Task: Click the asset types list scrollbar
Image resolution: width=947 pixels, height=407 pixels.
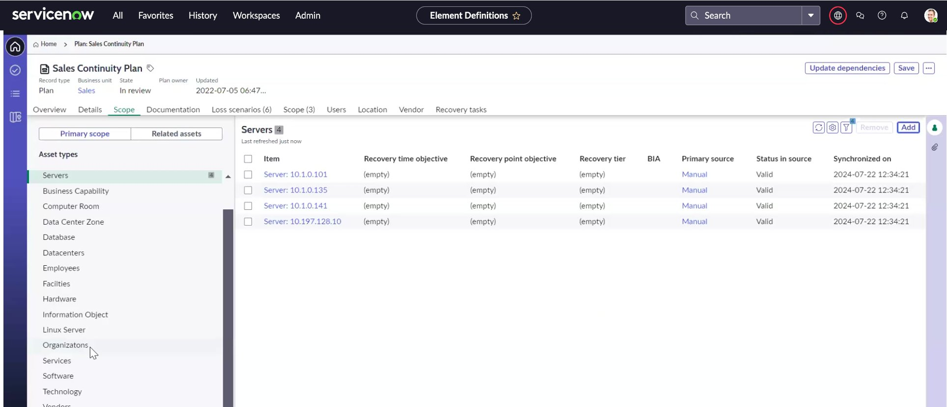Action: click(228, 308)
